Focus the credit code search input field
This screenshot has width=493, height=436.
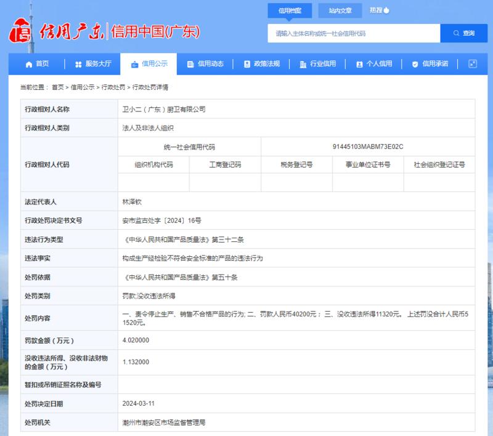(354, 33)
